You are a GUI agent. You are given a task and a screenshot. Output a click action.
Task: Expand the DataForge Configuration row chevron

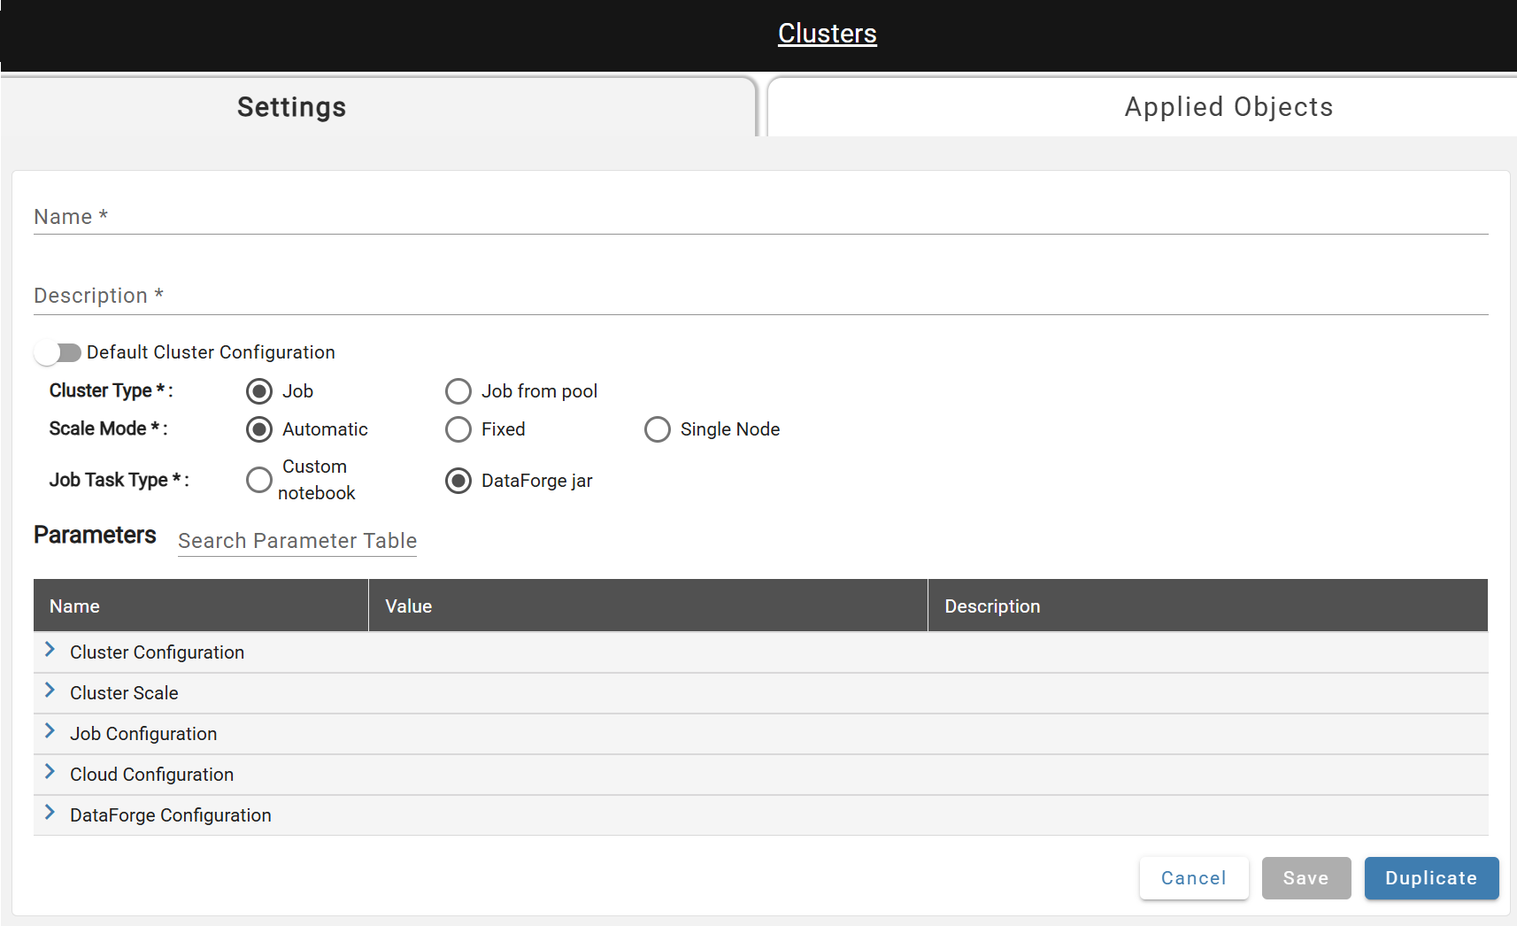click(50, 813)
